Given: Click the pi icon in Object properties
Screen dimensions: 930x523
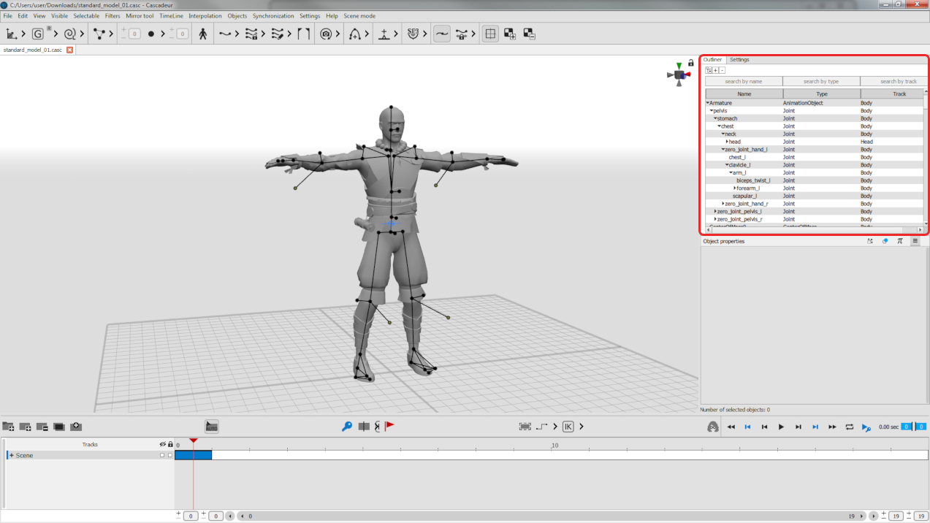Looking at the screenshot, I should tap(899, 241).
